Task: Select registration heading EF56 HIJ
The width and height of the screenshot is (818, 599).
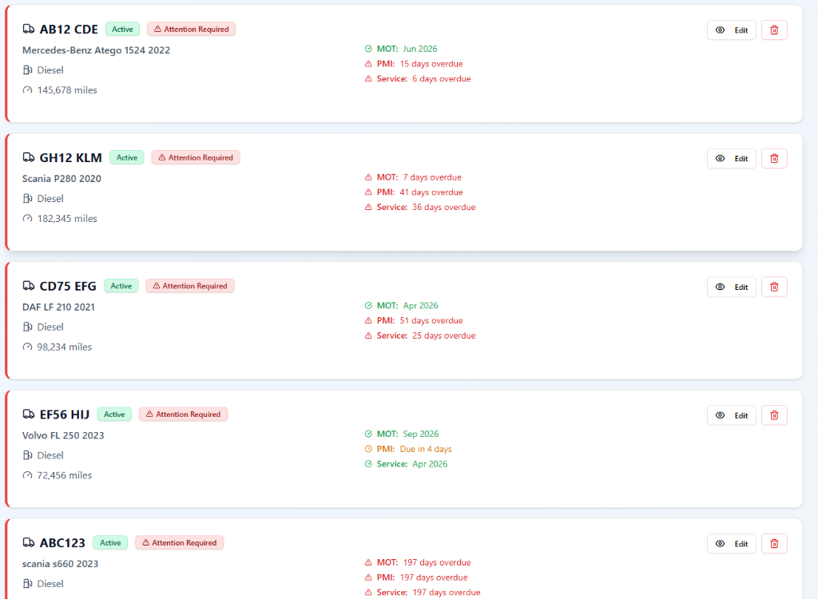Action: pos(65,415)
